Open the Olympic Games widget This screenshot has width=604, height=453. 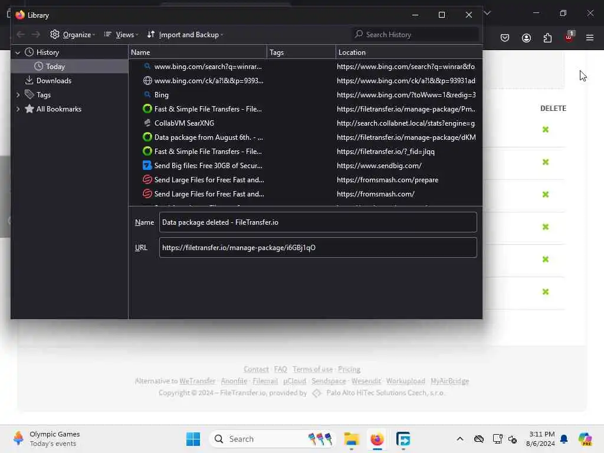(x=46, y=439)
